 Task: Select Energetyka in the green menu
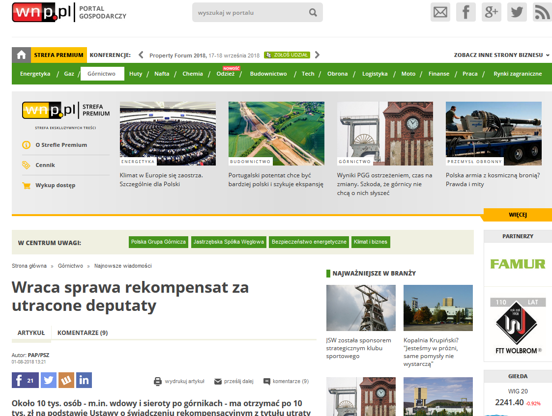pyautogui.click(x=35, y=74)
